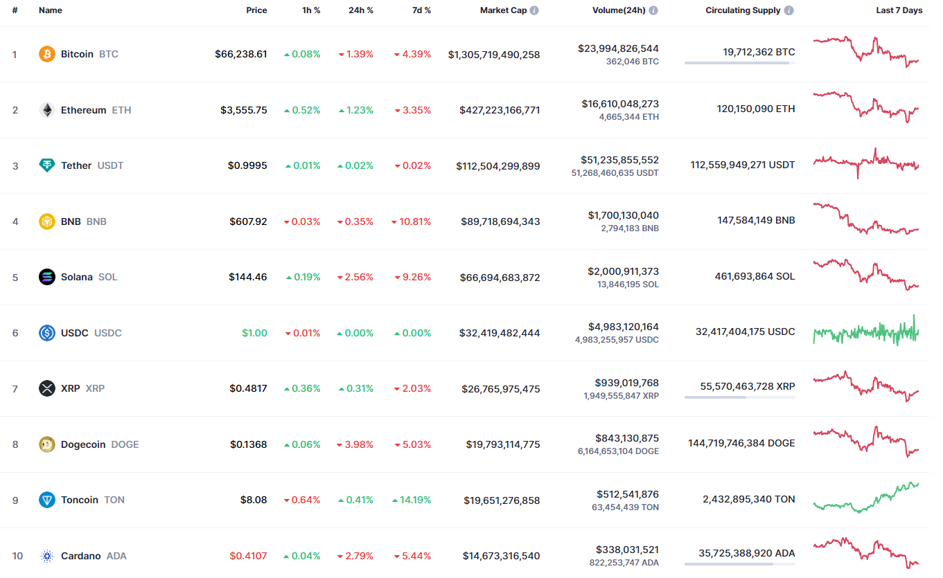Open the XRP coin page link
The width and height of the screenshot is (943, 578).
pos(71,388)
